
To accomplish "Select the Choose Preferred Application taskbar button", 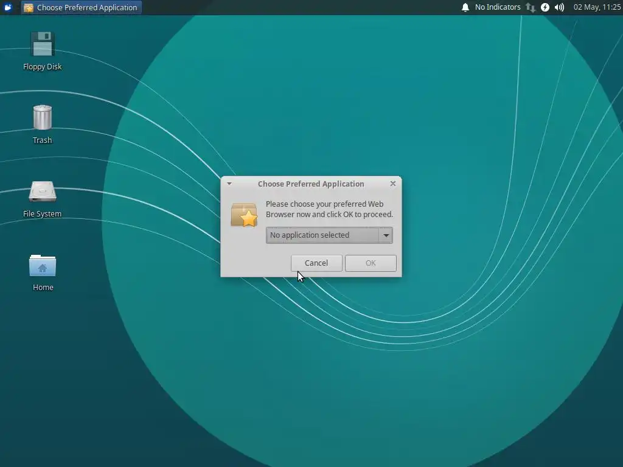I will pos(82,7).
